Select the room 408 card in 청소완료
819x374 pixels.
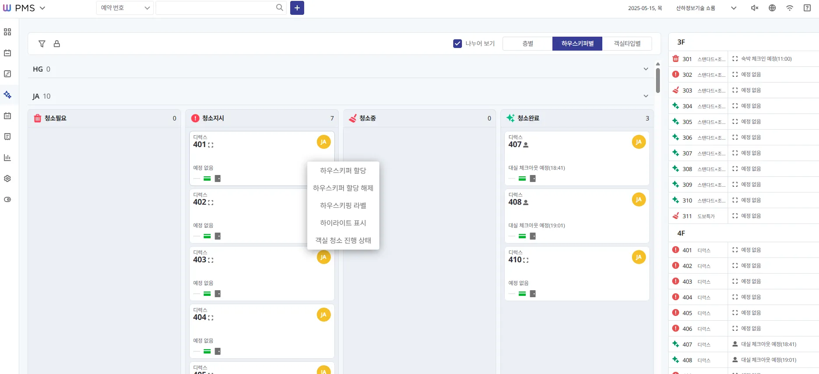click(577, 216)
